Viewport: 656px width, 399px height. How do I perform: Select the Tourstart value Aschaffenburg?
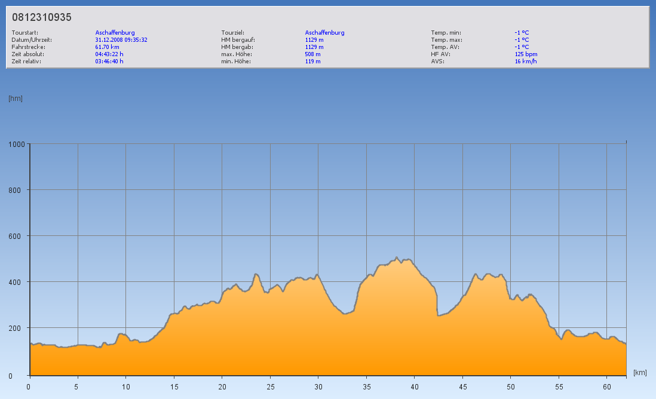pyautogui.click(x=115, y=33)
